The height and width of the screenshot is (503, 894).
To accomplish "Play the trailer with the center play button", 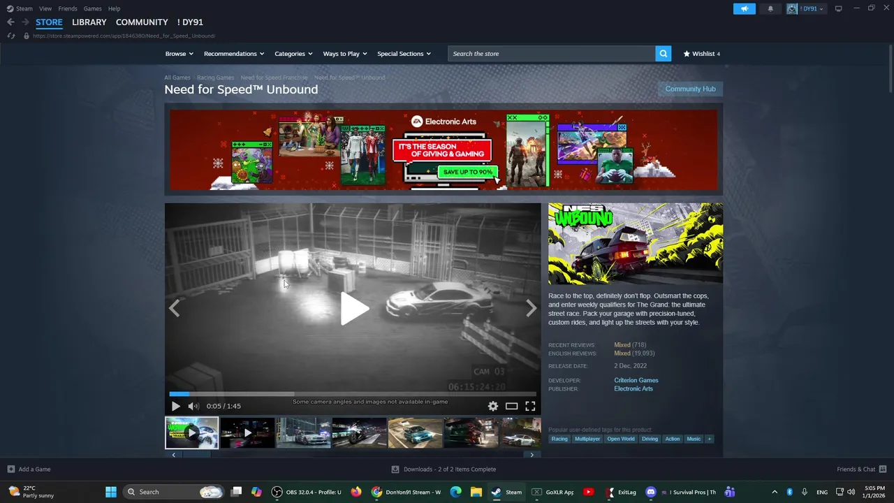I will point(353,308).
